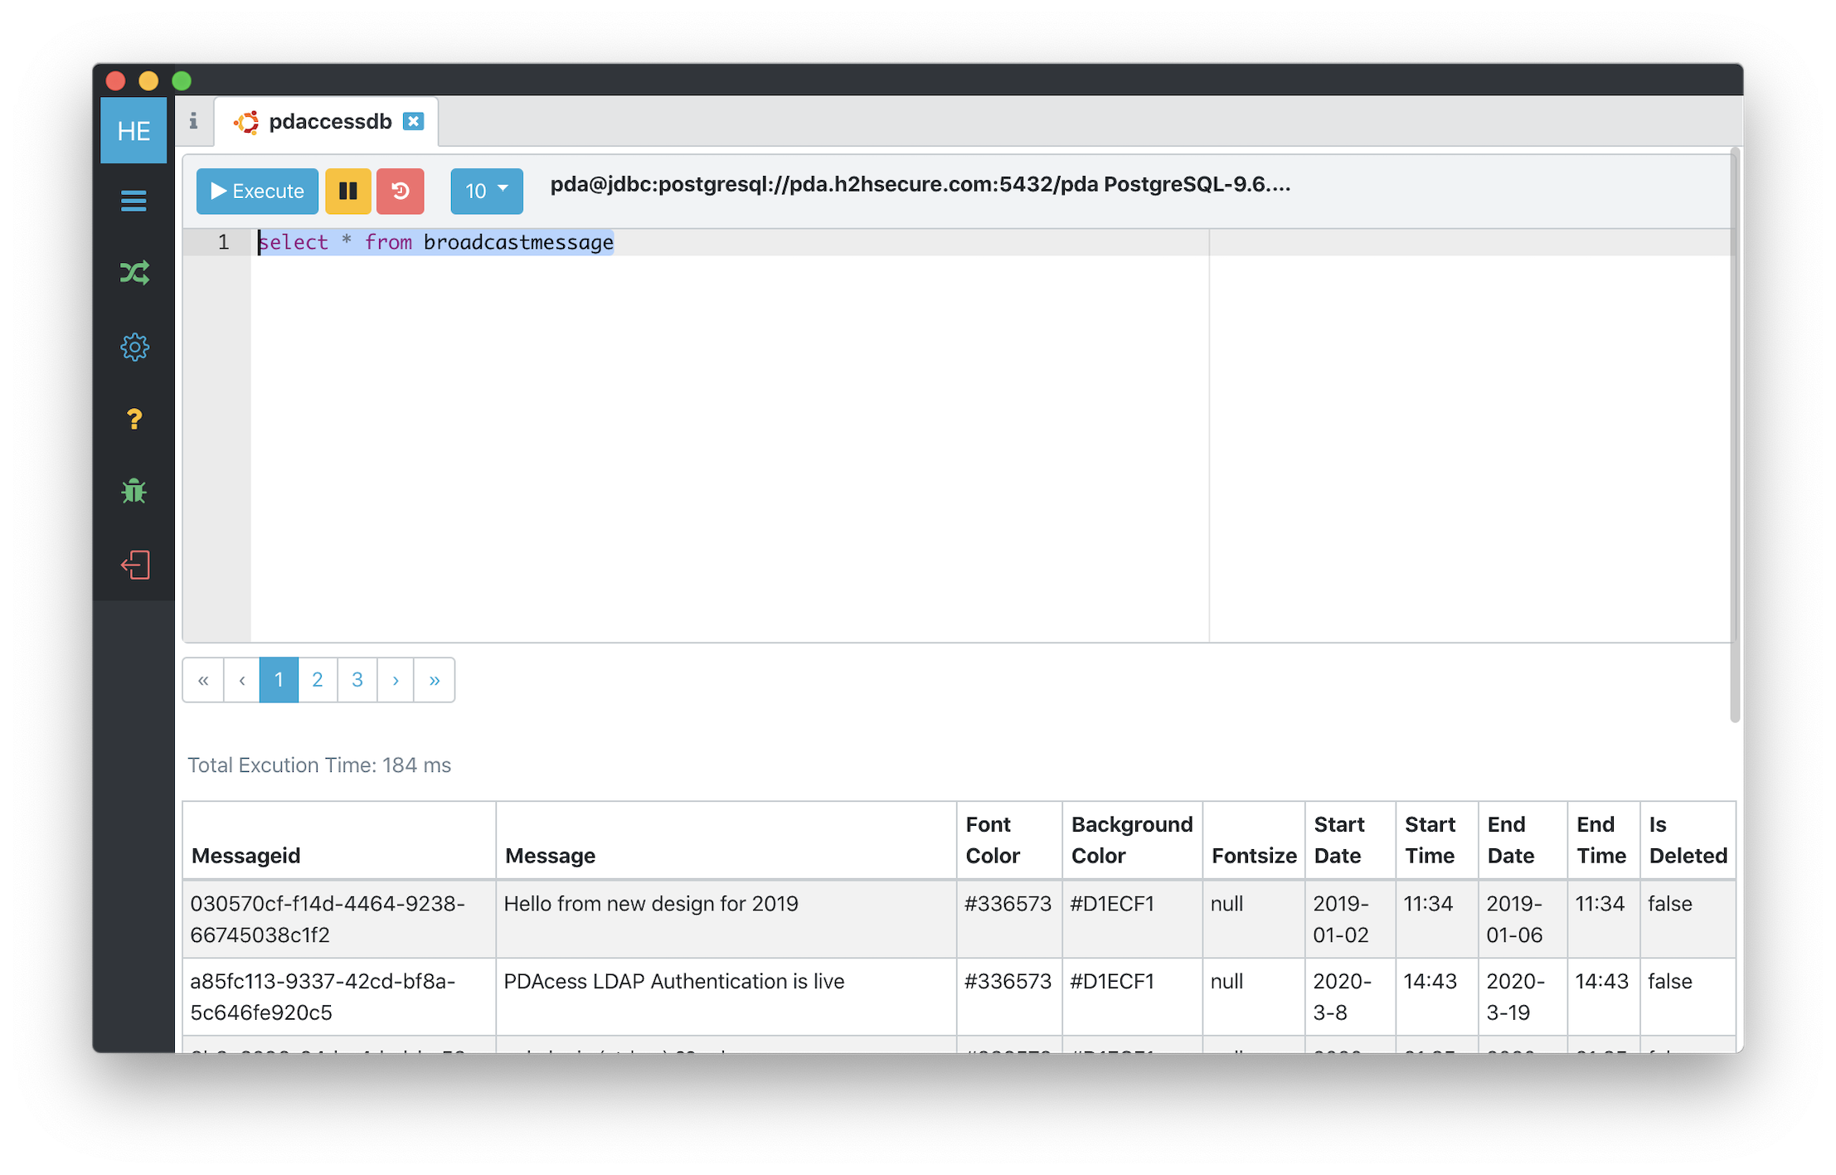Image resolution: width=1836 pixels, height=1175 pixels.
Task: Click the Ubuntu icon on pdaccessdb tab
Action: [x=246, y=121]
